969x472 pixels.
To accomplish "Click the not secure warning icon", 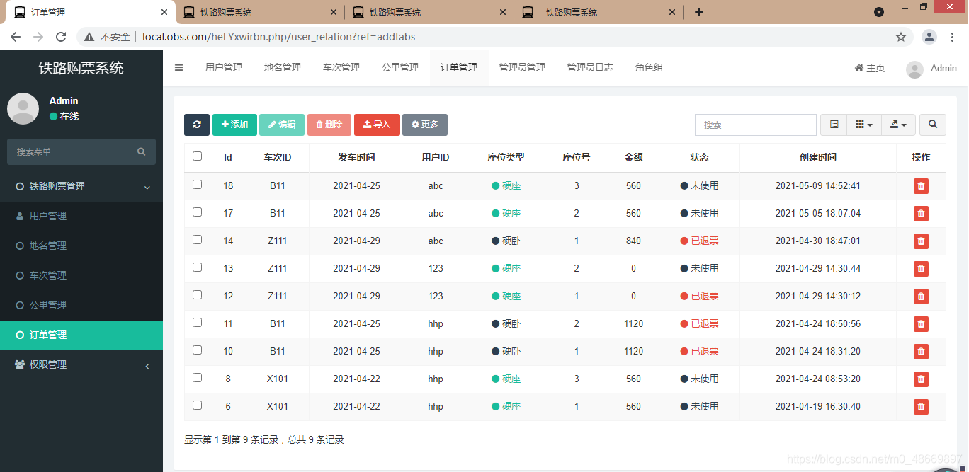I will [89, 37].
